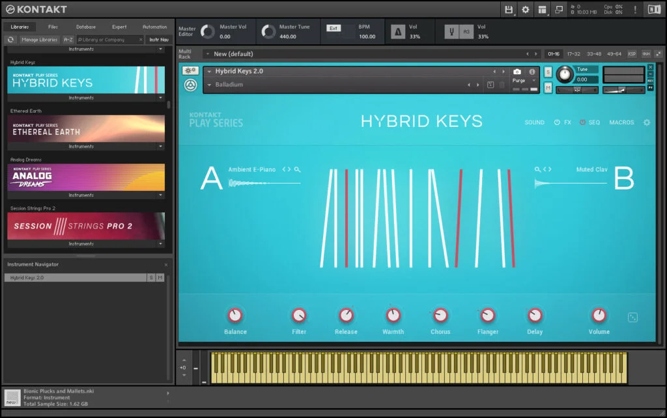Open Hybrid Keys settings gear
The image size is (667, 418).
(x=647, y=122)
